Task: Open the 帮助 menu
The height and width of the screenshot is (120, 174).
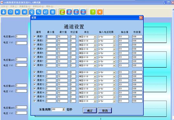Action: [50, 7]
